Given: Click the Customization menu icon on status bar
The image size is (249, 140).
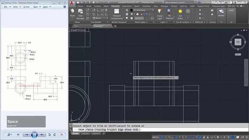Looking at the screenshot, I should 247,137.
